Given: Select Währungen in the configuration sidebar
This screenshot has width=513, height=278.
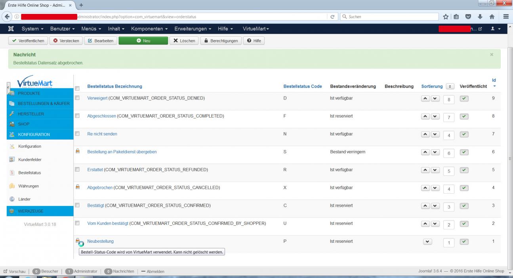Looking at the screenshot, I should pyautogui.click(x=29, y=186).
